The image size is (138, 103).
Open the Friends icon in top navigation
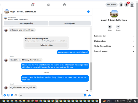click(x=48, y=5)
